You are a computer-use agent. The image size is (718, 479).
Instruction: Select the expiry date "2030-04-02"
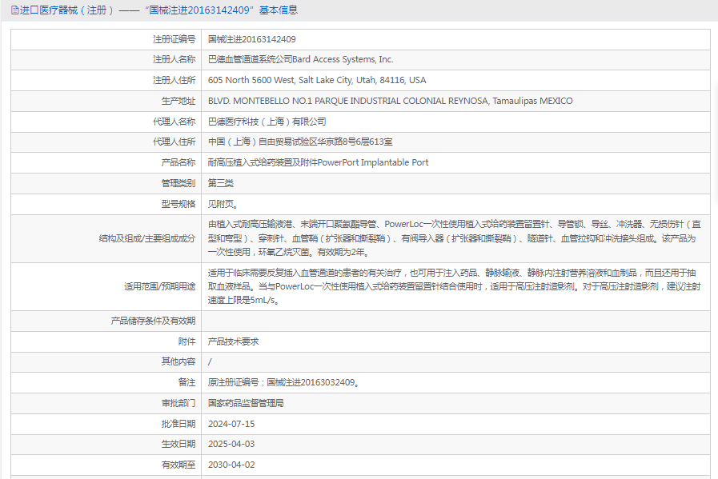[x=231, y=465]
